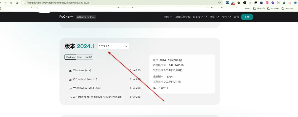This screenshot has width=298, height=117.
Task: Open 定价 in the navigation bar
Action: [x=236, y=17]
